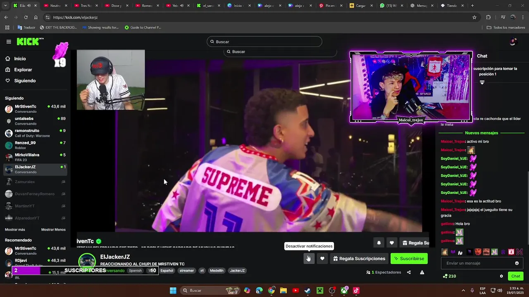Open the offline MartinnYT channel
Viewport: 529px width, 297px height.
click(x=35, y=206)
